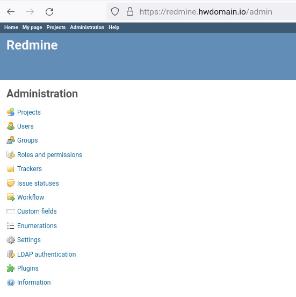Click the Settings gear icon
296x297 pixels.
coord(11,240)
